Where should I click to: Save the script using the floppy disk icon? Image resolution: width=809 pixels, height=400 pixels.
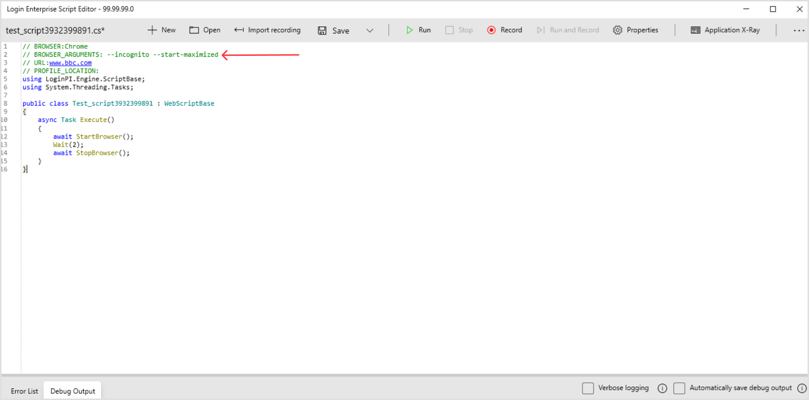coord(322,31)
